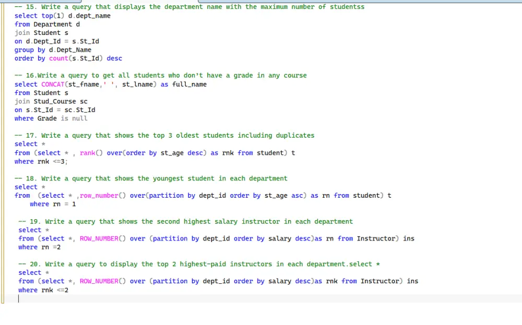Click the 'where rn =2' line

click(39, 247)
